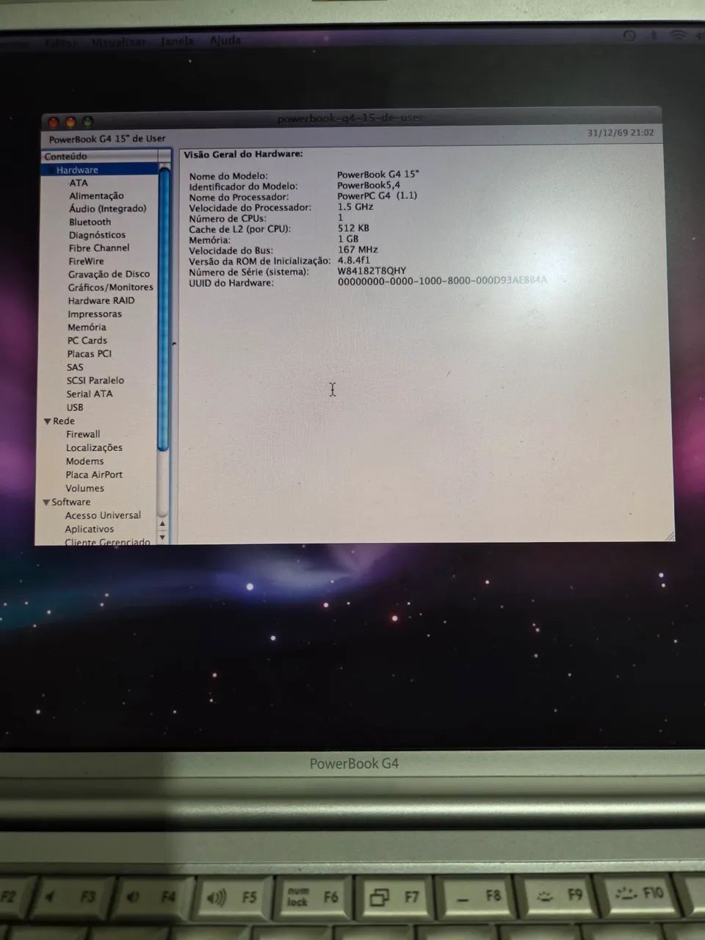The image size is (705, 940).
Task: Open the Time Machine menu bar icon
Action: (629, 36)
